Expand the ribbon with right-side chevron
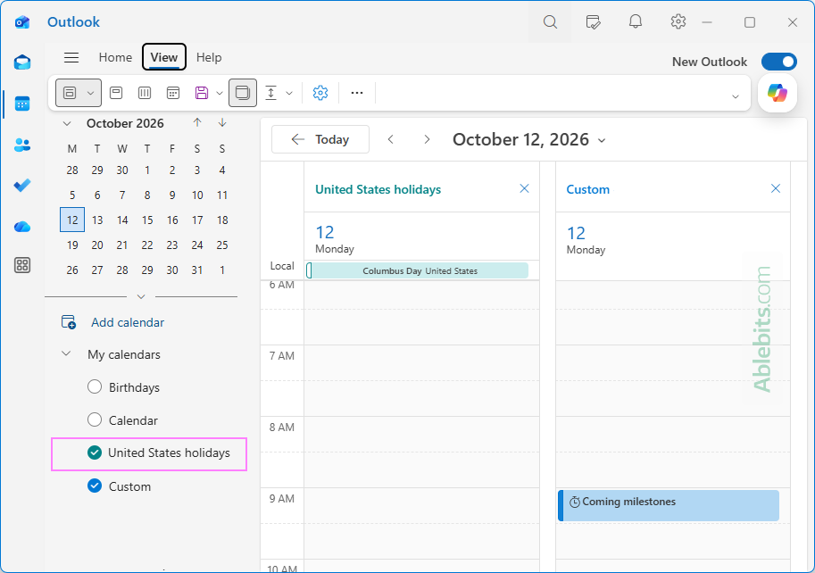 [x=735, y=96]
